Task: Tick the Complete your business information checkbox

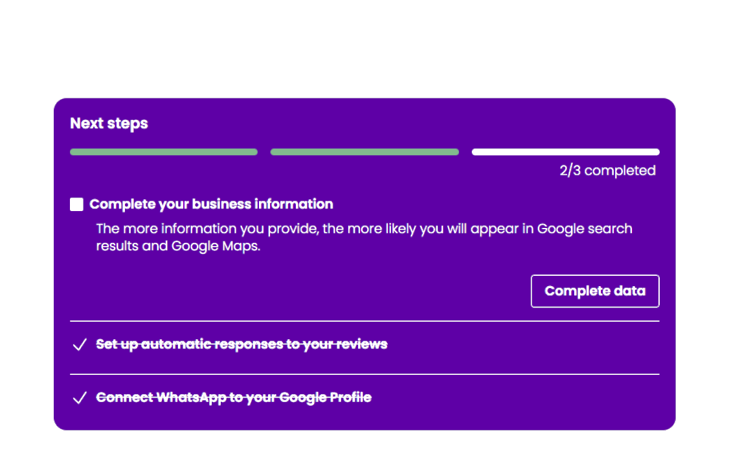Action: click(76, 205)
